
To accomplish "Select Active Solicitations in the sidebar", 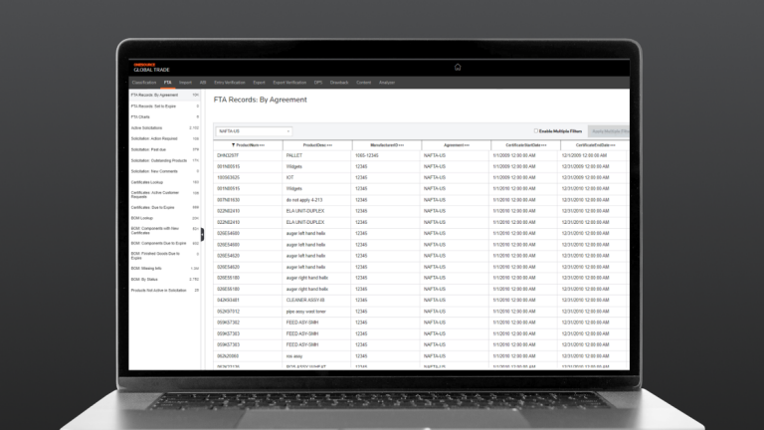I will click(x=149, y=127).
